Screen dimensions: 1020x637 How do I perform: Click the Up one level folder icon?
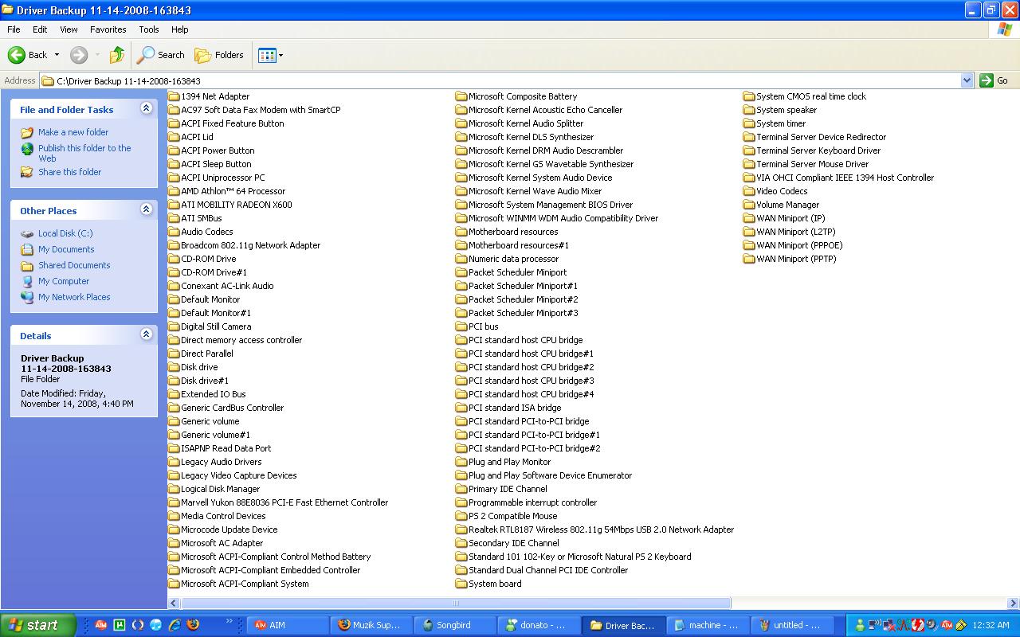pyautogui.click(x=117, y=55)
